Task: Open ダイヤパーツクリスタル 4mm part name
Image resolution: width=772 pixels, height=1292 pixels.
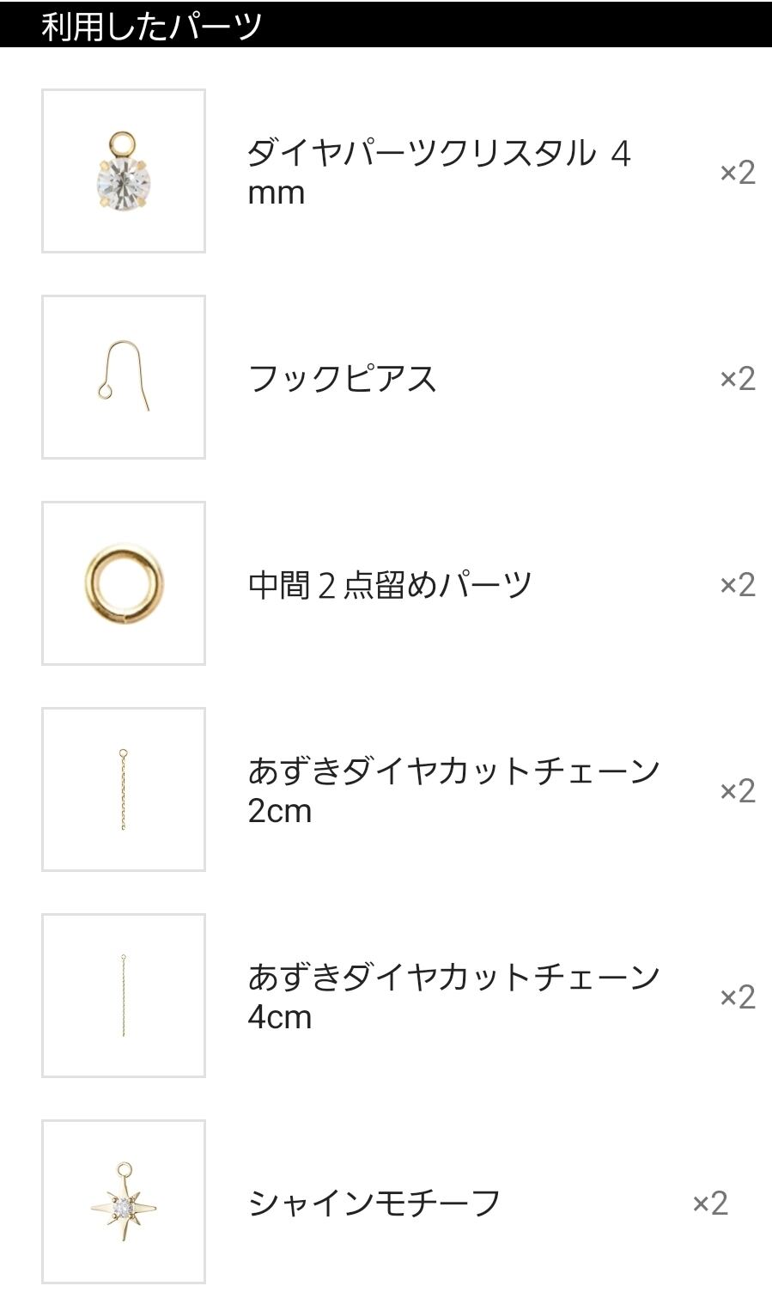Action: tap(439, 155)
